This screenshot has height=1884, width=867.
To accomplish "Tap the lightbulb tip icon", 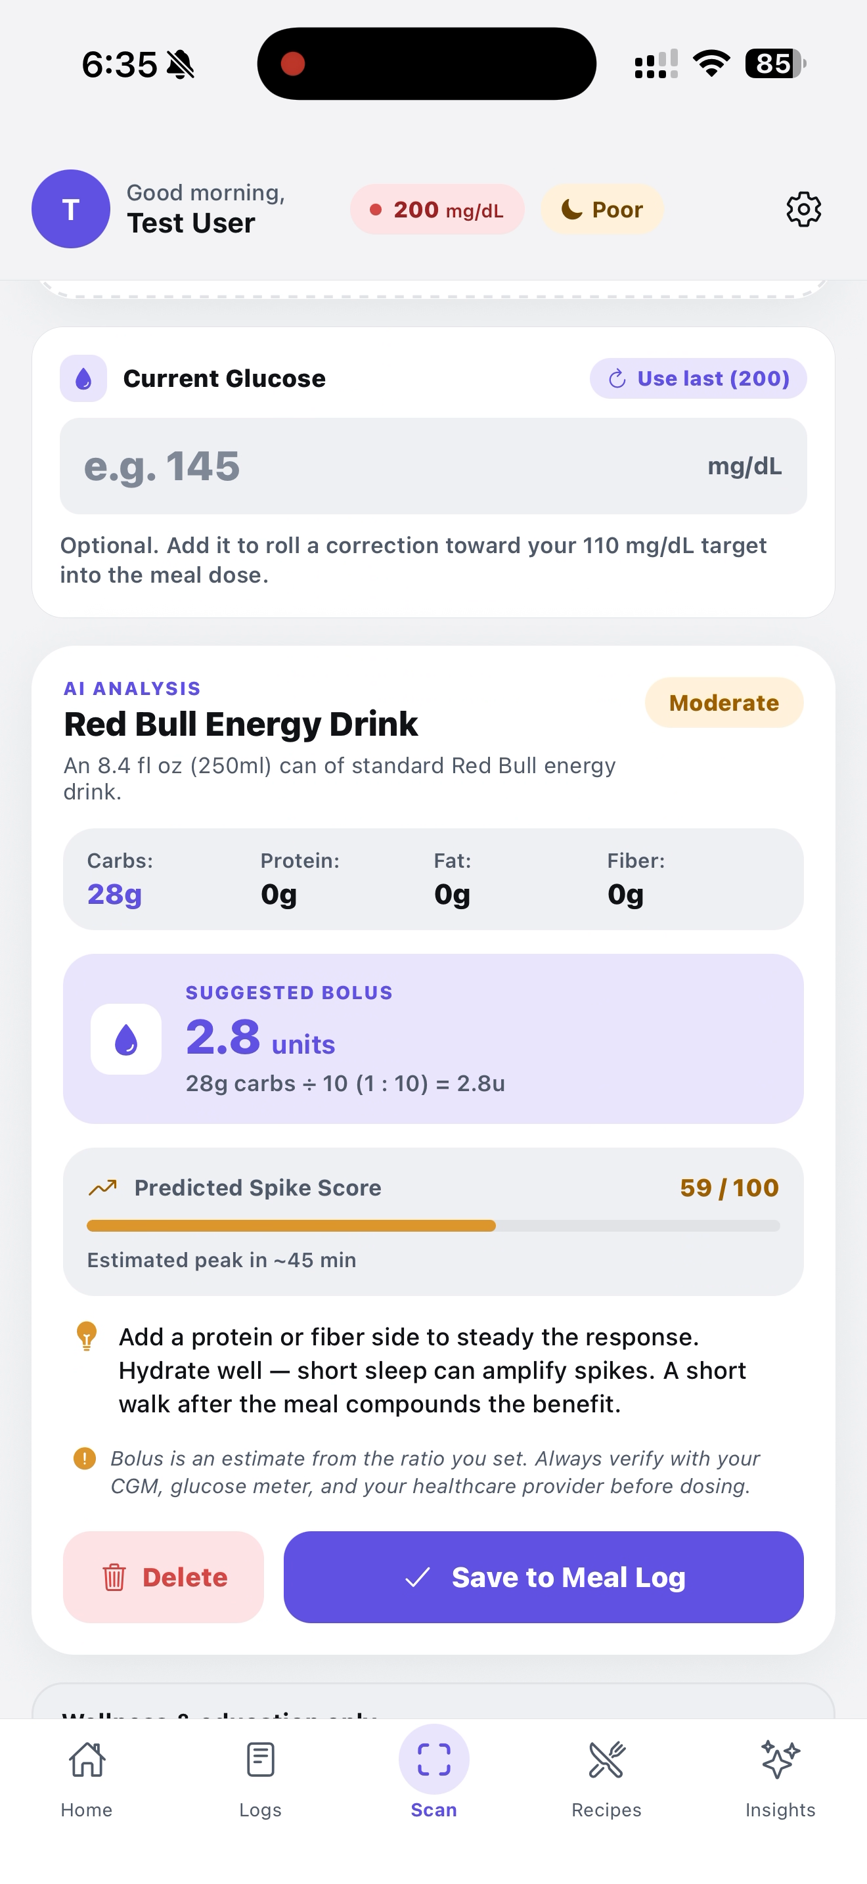I will coord(86,1335).
